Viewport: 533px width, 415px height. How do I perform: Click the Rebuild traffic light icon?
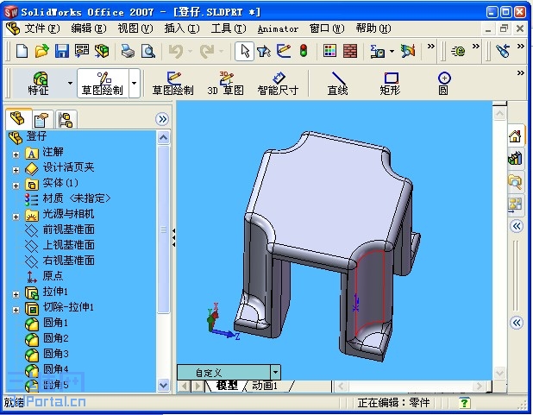click(304, 52)
